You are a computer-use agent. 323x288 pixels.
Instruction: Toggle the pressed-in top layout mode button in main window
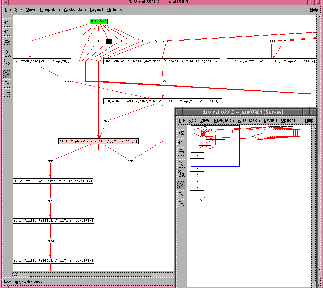[7, 74]
